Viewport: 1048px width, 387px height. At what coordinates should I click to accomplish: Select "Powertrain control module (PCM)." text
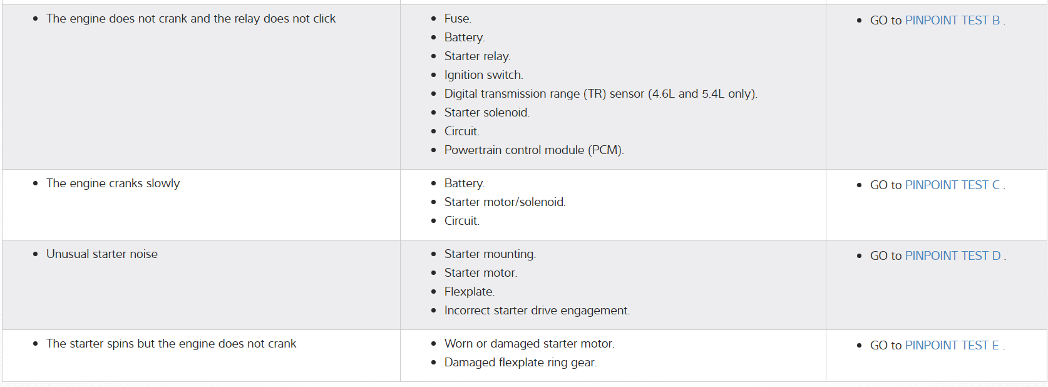click(x=533, y=150)
